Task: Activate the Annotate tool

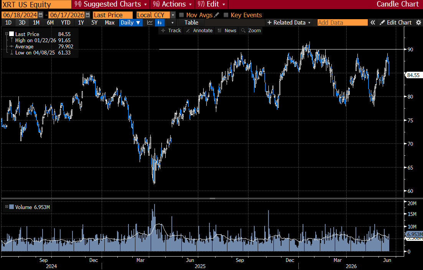Action: 199,30
